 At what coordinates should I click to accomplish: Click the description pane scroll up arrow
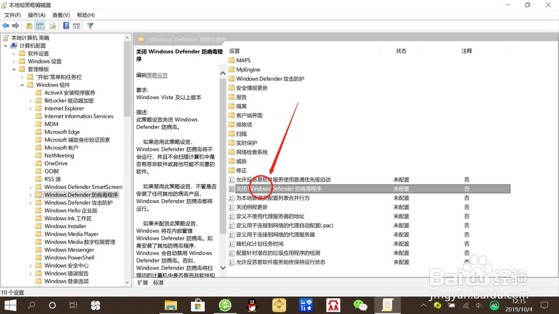point(223,73)
